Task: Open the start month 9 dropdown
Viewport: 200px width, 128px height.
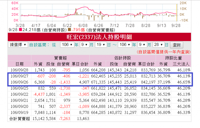Action: point(84,45)
